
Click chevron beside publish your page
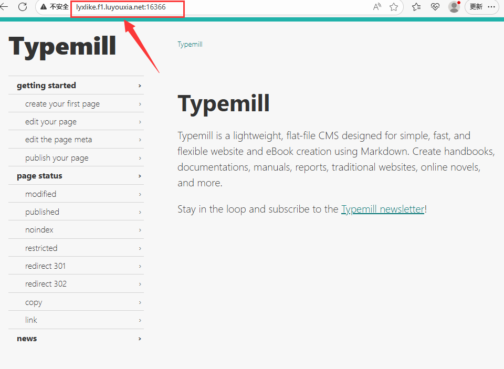(x=140, y=158)
